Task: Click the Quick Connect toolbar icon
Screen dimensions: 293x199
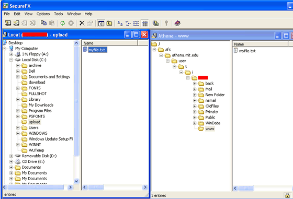Action: [x=16, y=23]
